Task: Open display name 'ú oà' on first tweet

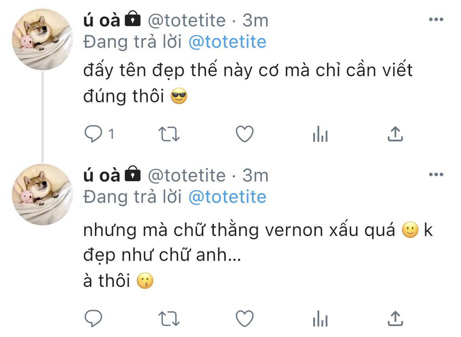Action: point(102,20)
